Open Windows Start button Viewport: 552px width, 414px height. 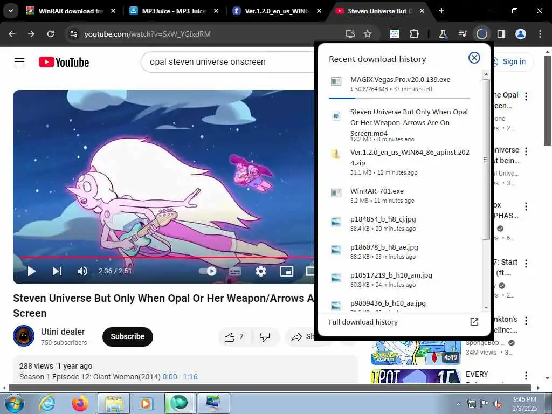[x=14, y=403]
